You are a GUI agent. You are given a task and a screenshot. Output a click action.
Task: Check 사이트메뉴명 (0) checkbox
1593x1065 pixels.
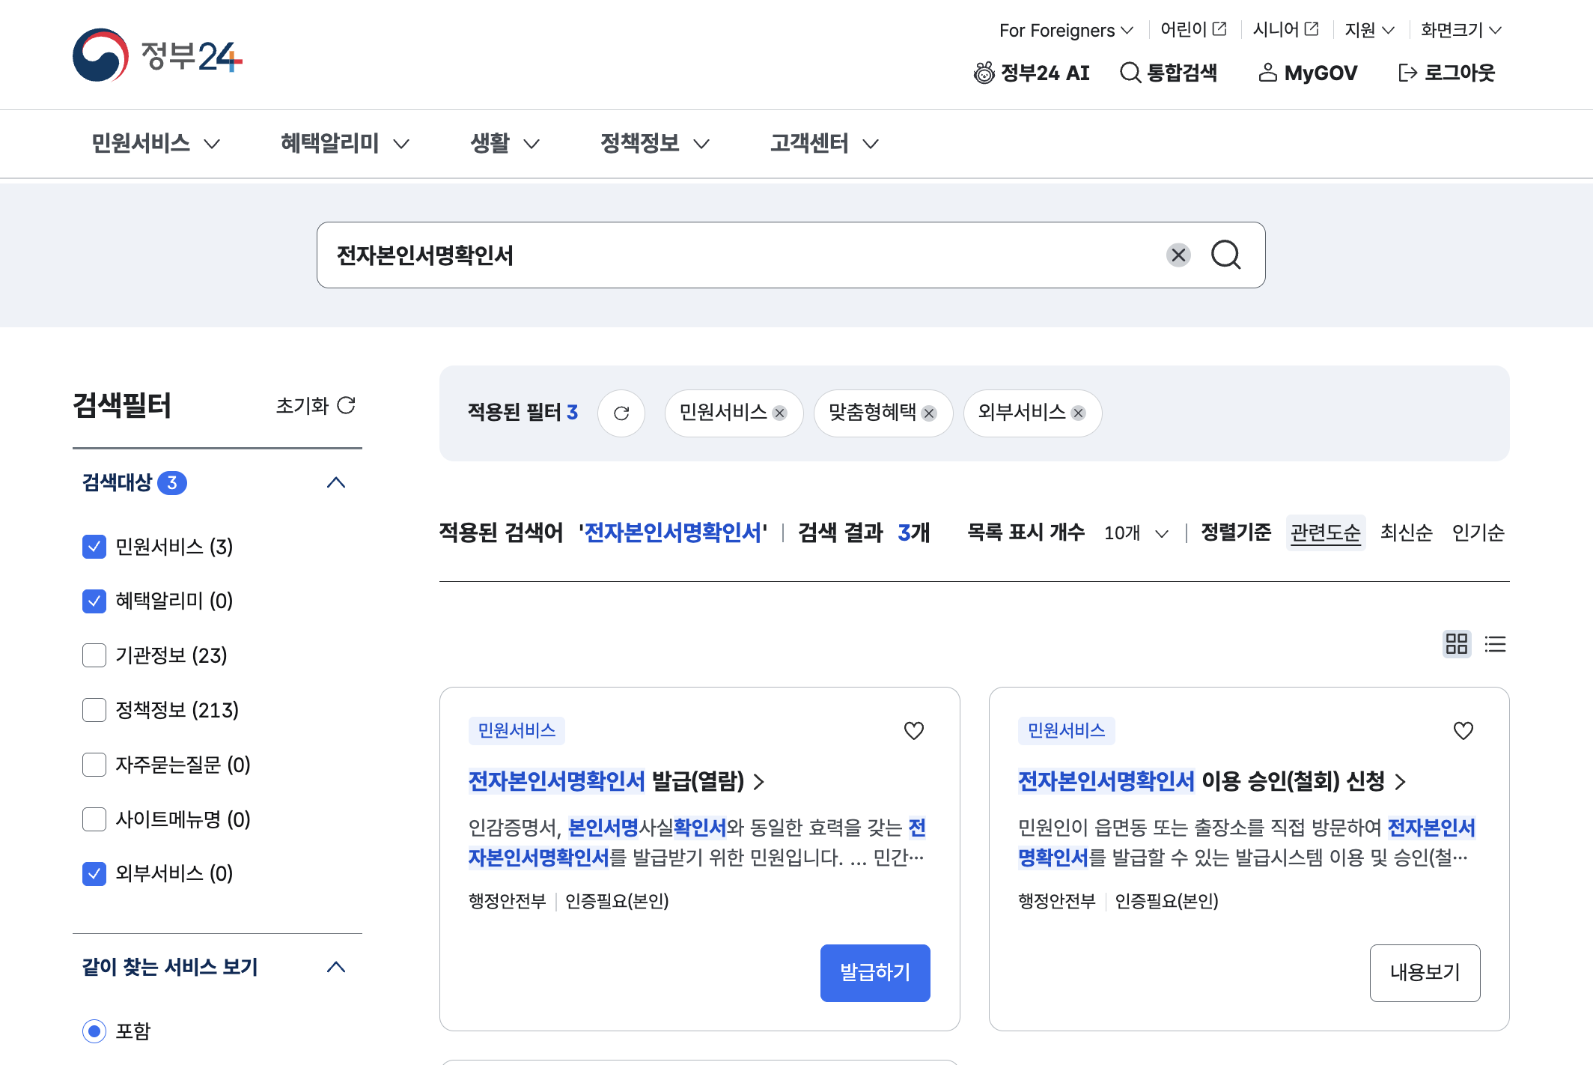[x=94, y=819]
